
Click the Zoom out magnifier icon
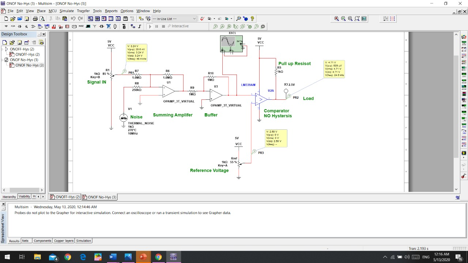coord(343,19)
